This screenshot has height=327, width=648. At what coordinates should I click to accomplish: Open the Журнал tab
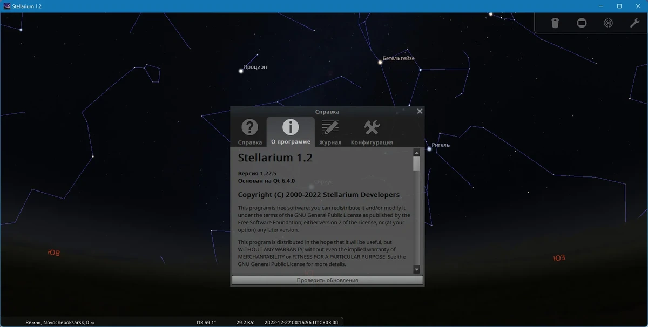(x=330, y=132)
